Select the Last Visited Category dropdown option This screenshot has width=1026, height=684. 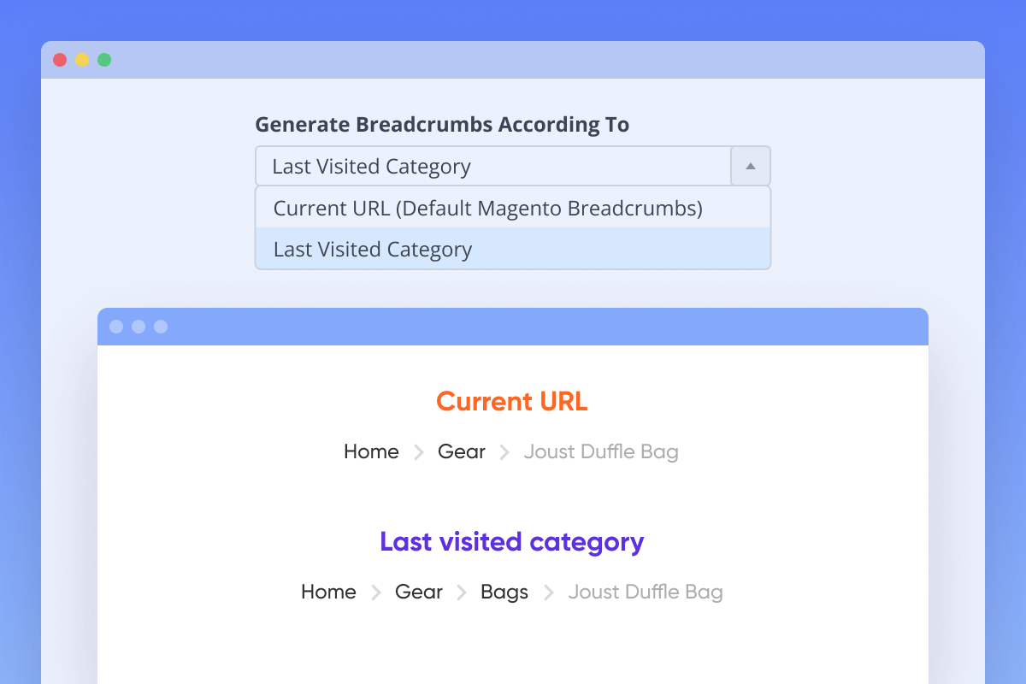tap(373, 249)
